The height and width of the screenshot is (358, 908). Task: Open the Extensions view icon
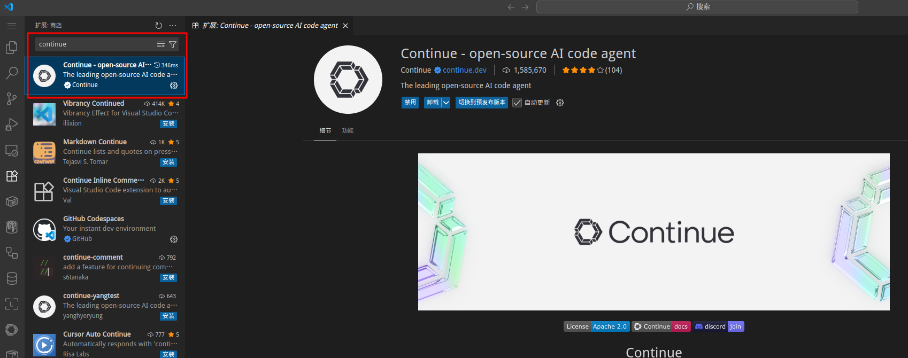coord(11,176)
